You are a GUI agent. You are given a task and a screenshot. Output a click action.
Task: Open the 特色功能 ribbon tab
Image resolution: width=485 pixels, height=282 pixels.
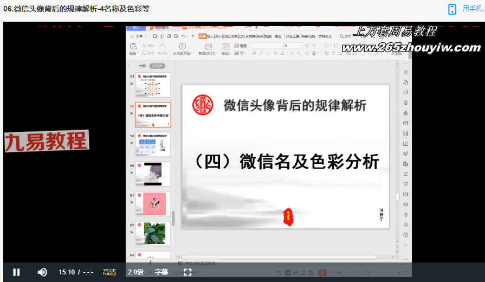tap(308, 36)
